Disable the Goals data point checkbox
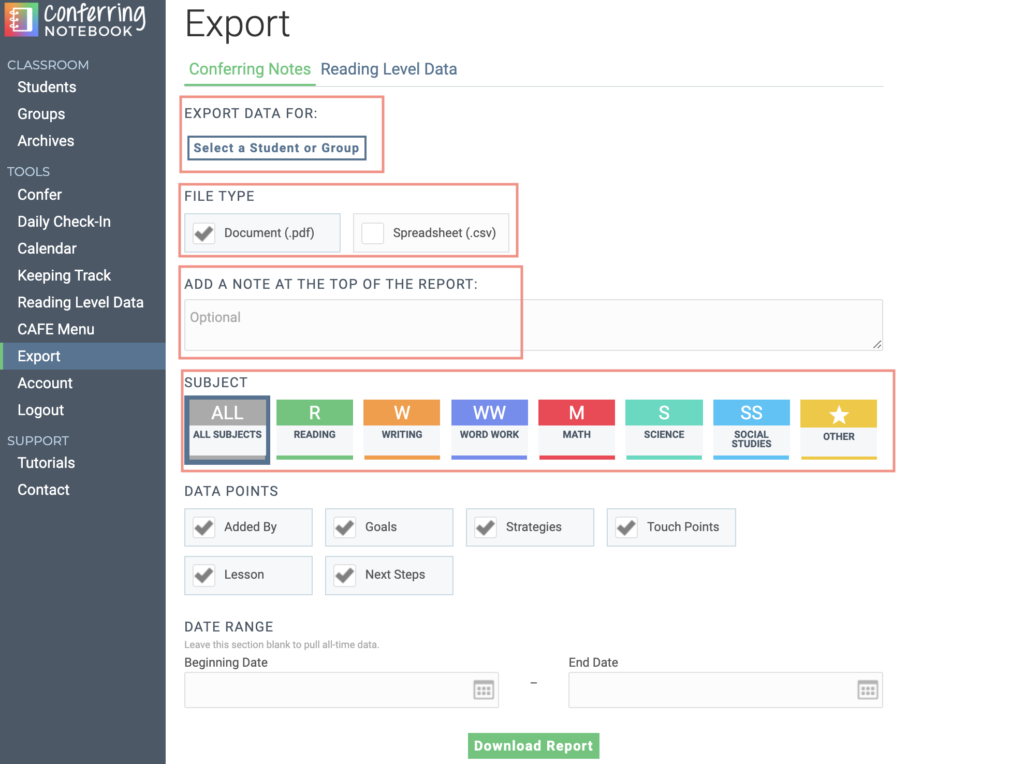 [345, 527]
